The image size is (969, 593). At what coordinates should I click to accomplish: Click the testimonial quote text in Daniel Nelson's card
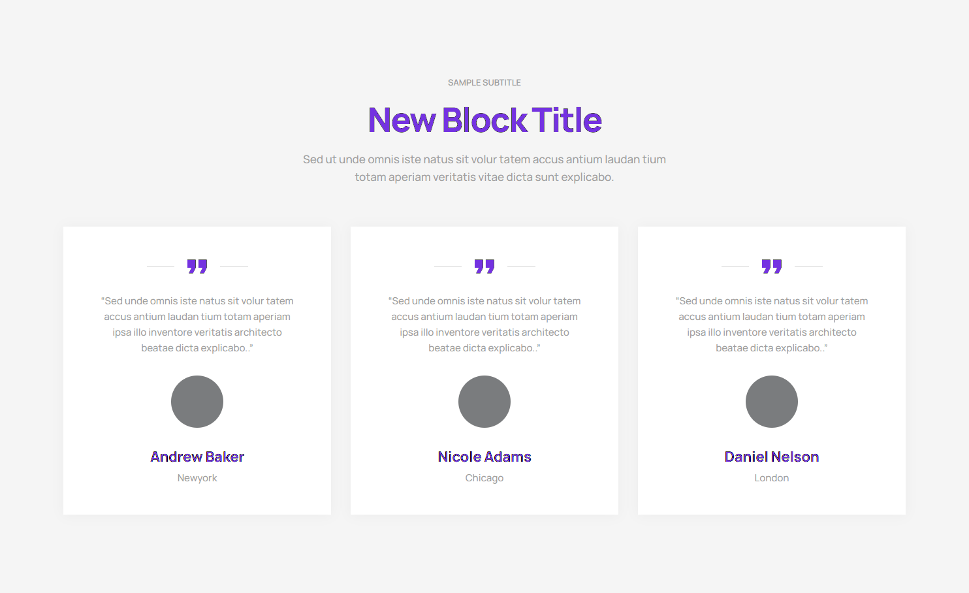coord(772,325)
